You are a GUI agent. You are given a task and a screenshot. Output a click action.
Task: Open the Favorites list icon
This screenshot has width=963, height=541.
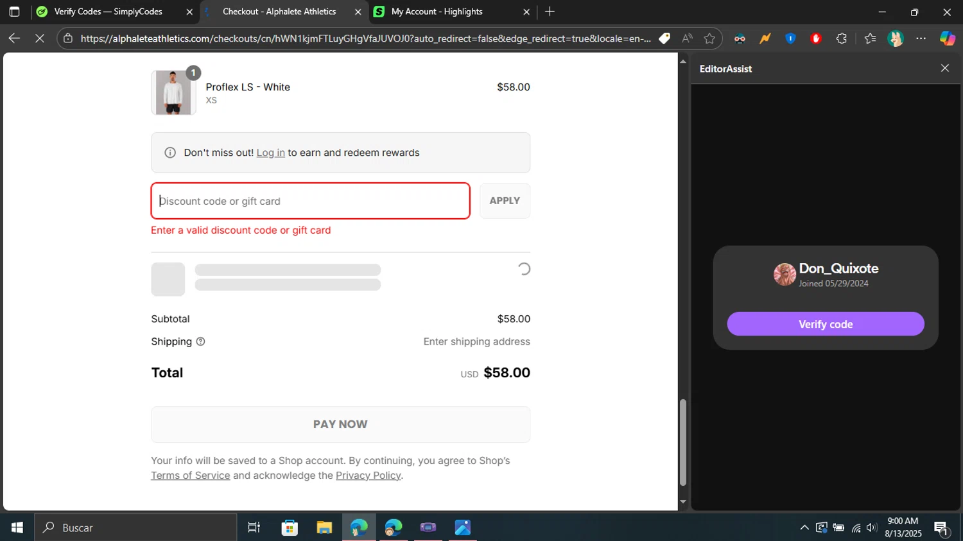click(x=870, y=39)
